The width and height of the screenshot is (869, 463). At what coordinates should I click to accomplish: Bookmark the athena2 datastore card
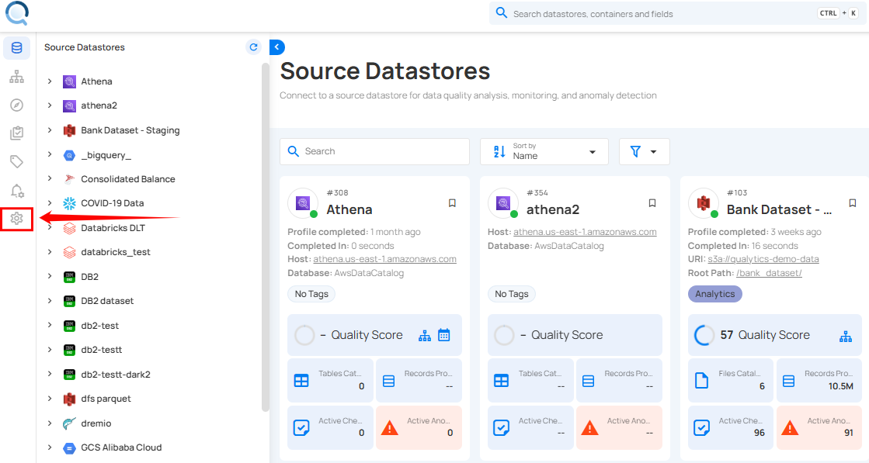652,203
